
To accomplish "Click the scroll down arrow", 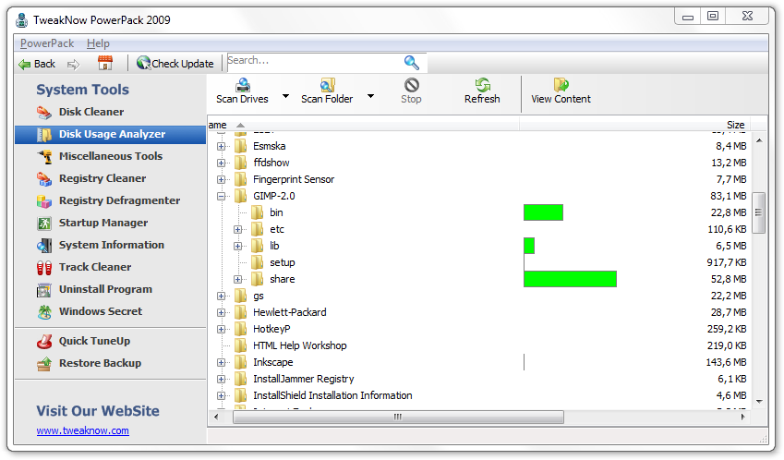I will pyautogui.click(x=759, y=401).
